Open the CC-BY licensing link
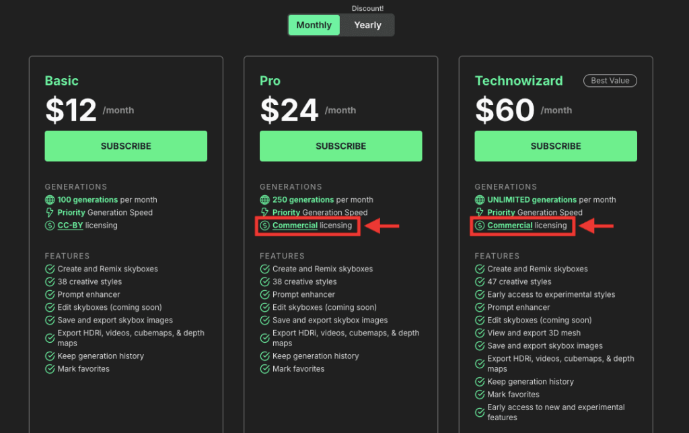The width and height of the screenshot is (689, 433). [x=70, y=226]
